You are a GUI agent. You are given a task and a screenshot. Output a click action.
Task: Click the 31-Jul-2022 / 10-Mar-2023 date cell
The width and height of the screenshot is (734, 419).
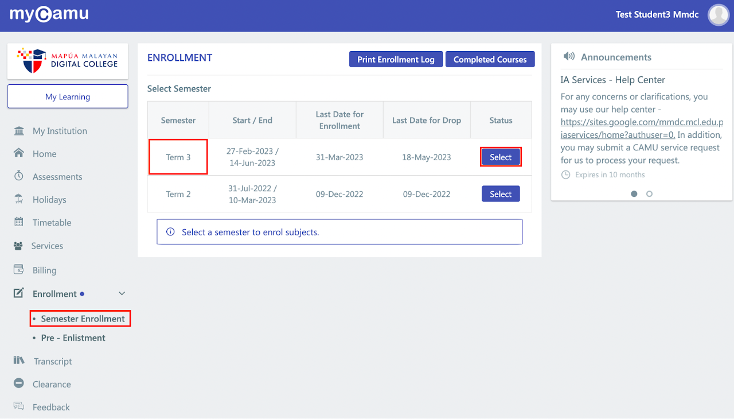point(252,194)
